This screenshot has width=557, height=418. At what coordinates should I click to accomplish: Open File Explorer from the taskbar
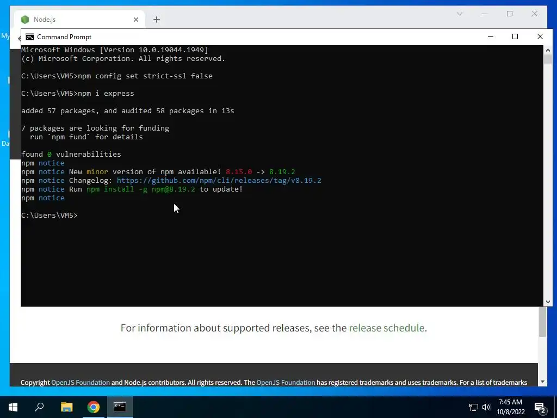(66, 407)
